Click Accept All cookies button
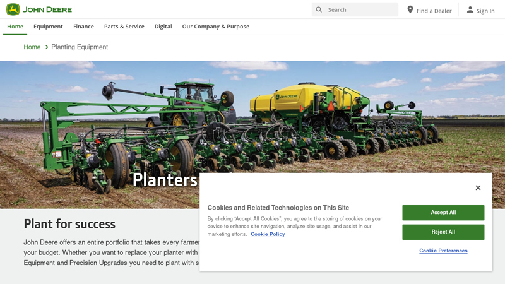The image size is (505, 284). [443, 213]
